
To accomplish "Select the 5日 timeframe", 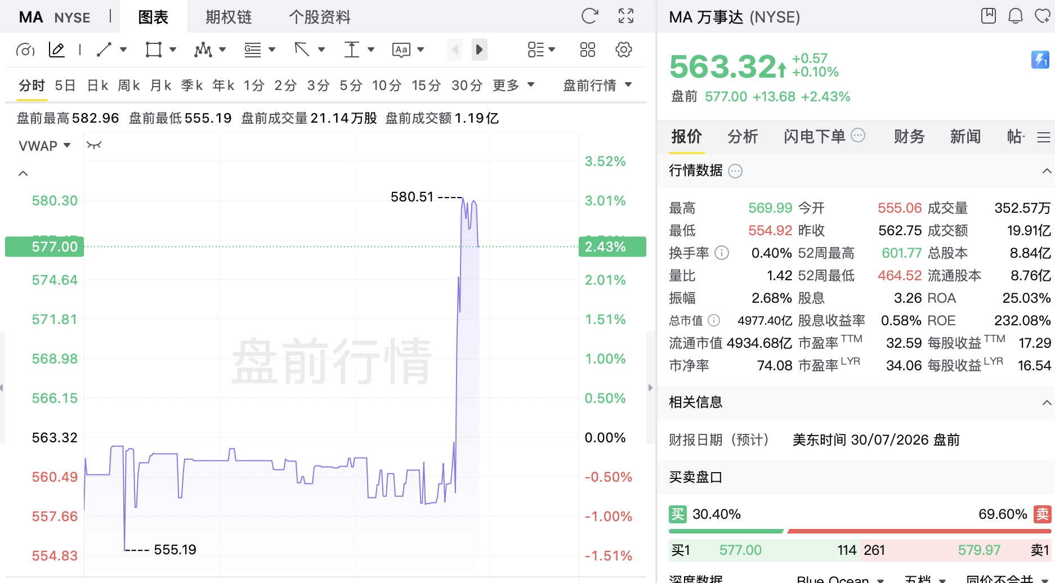I will tap(65, 86).
